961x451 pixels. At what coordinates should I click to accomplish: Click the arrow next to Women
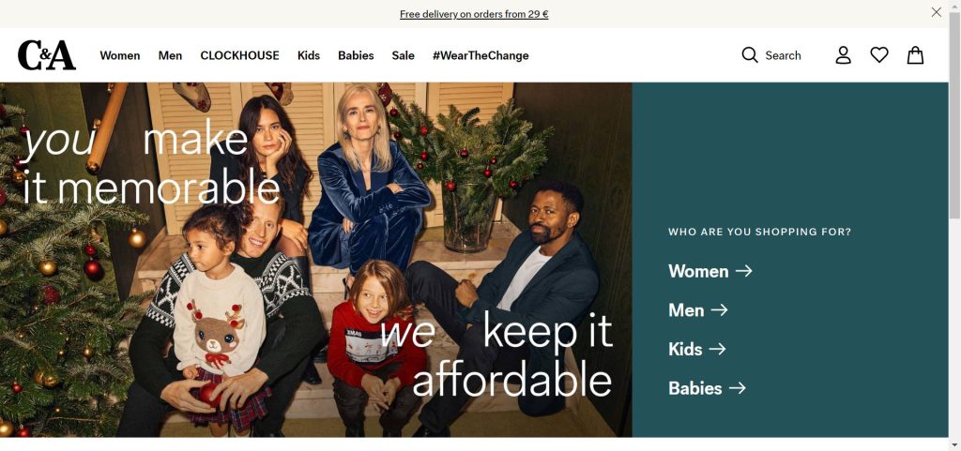tap(743, 271)
